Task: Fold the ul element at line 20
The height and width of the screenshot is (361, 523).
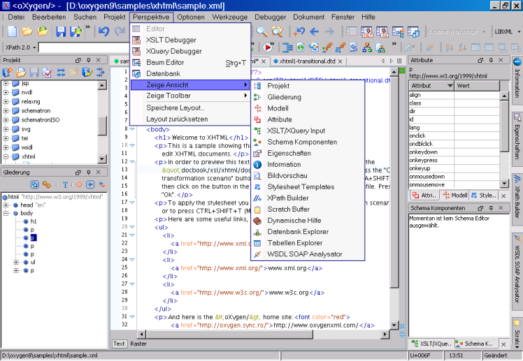Action: point(132,227)
